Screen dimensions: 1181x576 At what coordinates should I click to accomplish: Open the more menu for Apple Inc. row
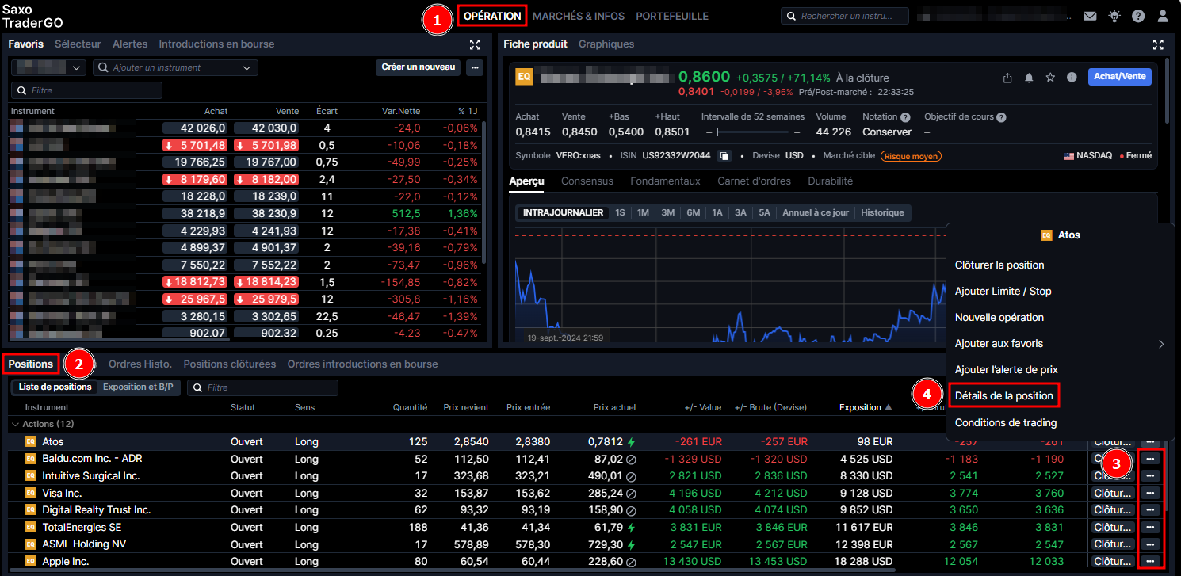click(x=1150, y=561)
